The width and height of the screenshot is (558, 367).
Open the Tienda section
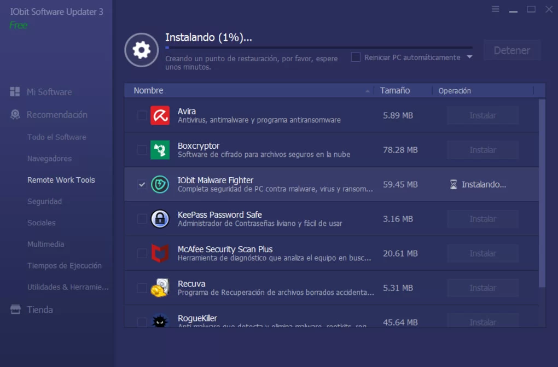point(40,310)
